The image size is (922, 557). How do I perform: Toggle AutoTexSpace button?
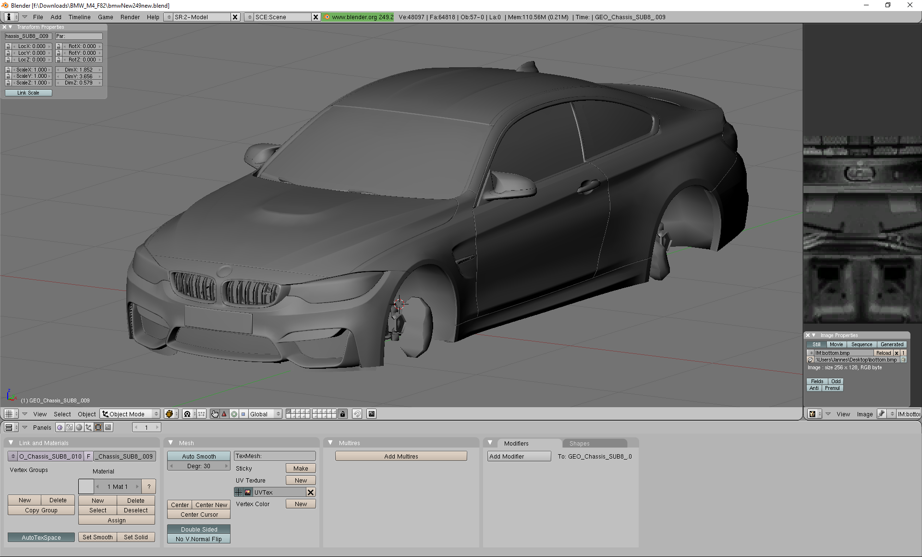tap(41, 537)
